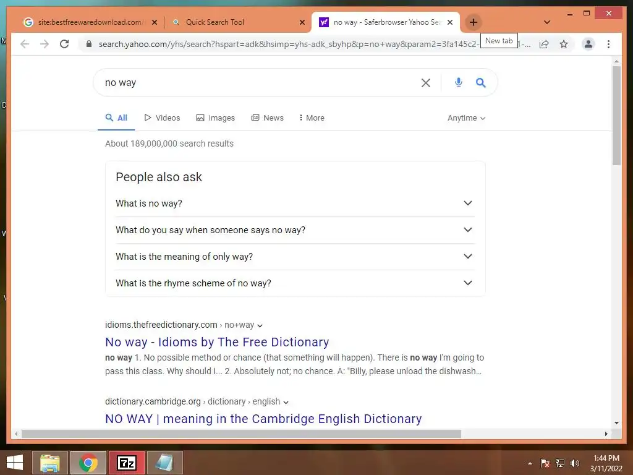
Task: View site info via padlock icon
Action: (x=89, y=44)
